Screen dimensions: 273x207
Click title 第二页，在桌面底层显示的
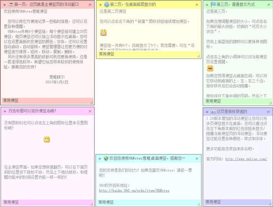coord(133,5)
